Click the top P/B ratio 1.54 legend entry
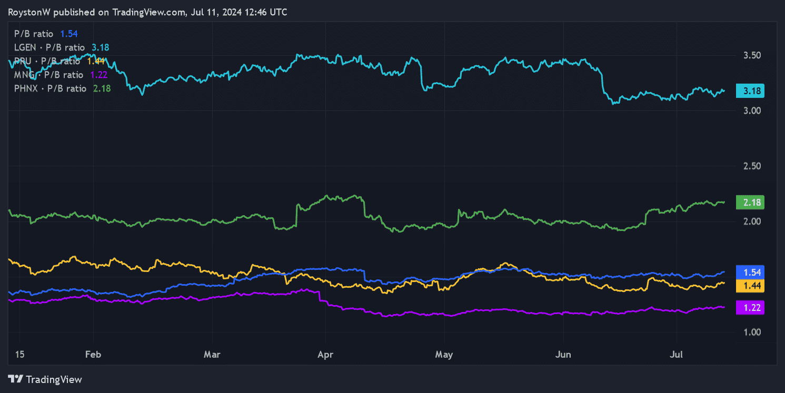This screenshot has height=393, width=785. 46,34
